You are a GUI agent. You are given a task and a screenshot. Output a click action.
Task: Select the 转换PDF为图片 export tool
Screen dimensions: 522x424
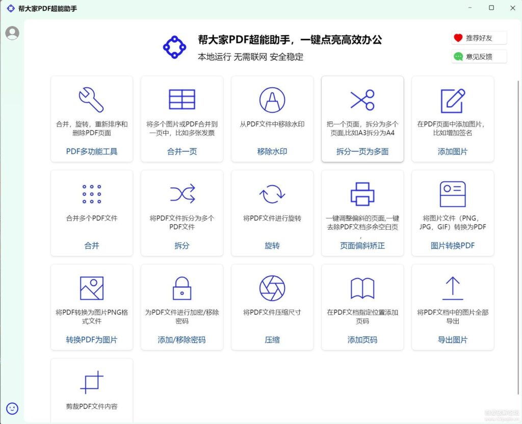coord(91,306)
